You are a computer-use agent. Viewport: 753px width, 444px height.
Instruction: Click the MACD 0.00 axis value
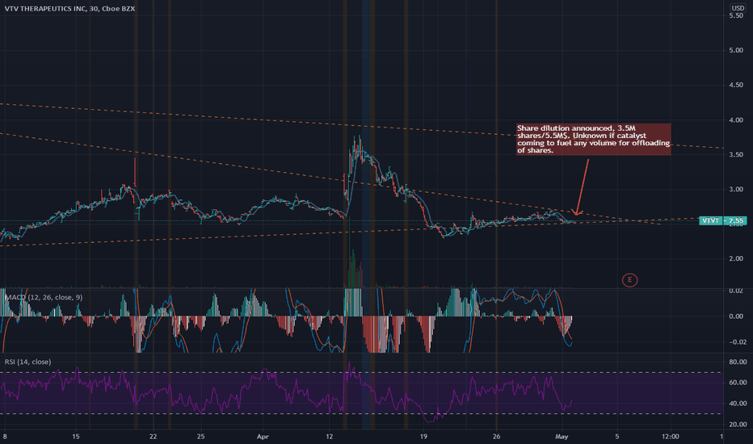click(736, 316)
